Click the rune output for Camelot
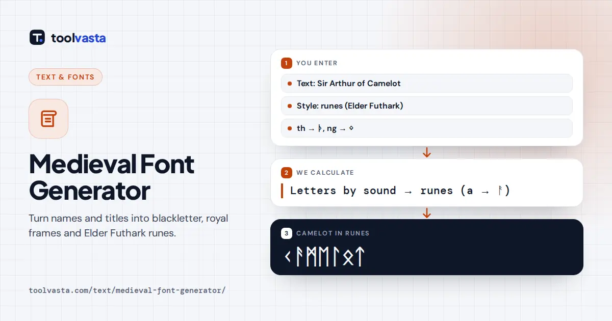 coord(324,257)
